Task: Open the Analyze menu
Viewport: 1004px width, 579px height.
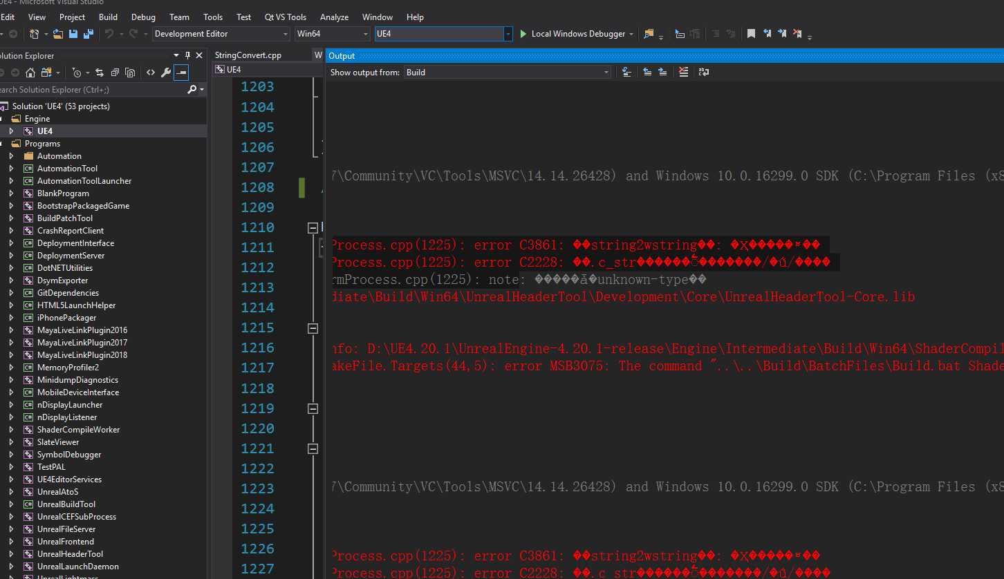Action: pyautogui.click(x=334, y=17)
